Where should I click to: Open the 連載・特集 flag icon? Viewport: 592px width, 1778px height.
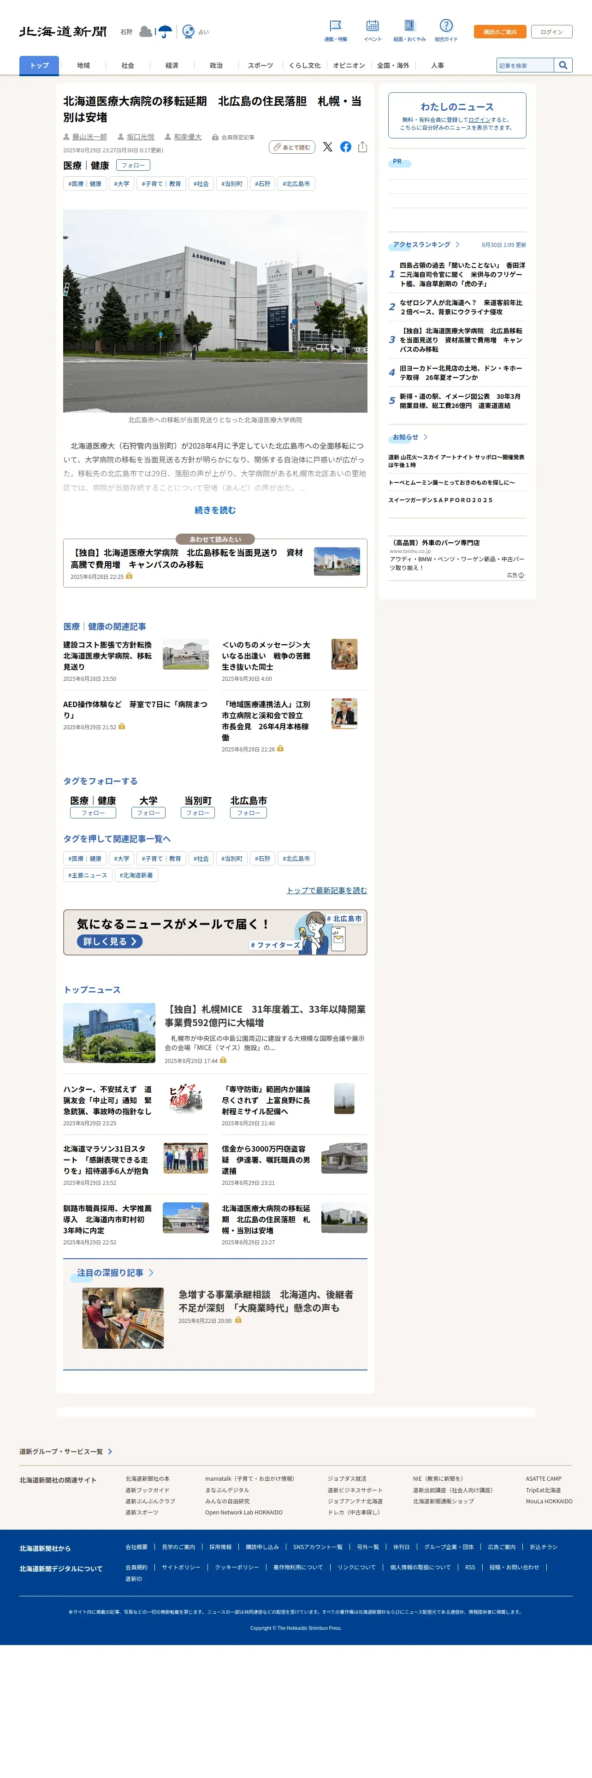(x=336, y=26)
